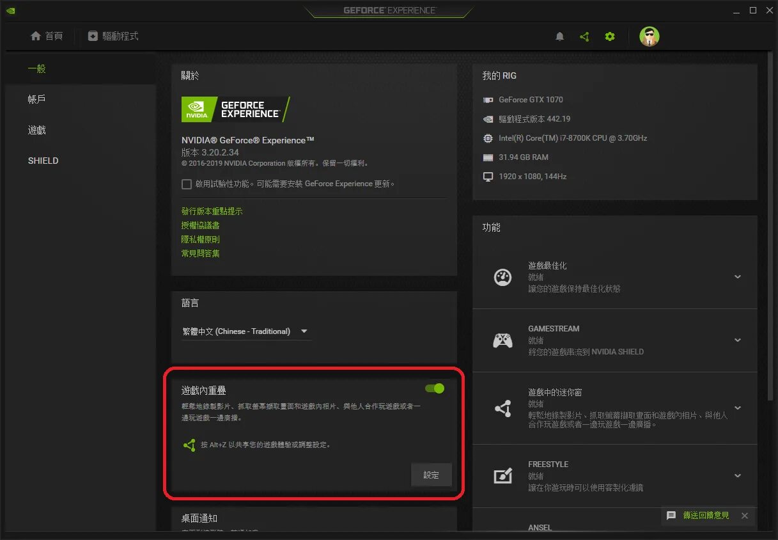The width and height of the screenshot is (778, 540).
Task: Expand the 遊戲最佳化 feature row chevron
Action: [738, 277]
